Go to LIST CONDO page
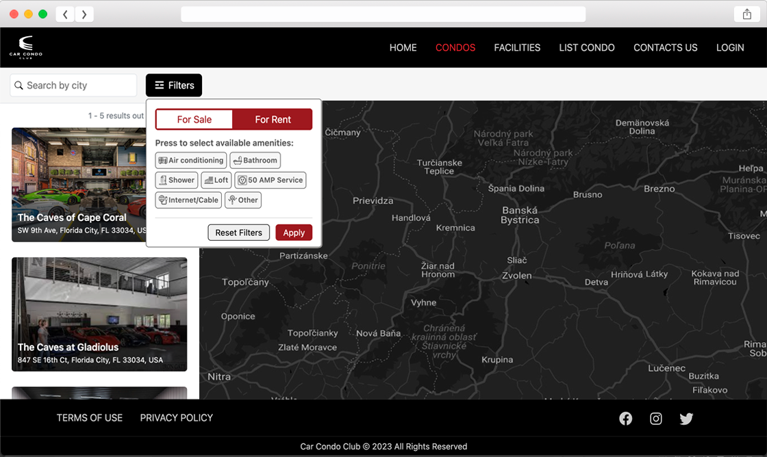767x457 pixels. click(586, 48)
